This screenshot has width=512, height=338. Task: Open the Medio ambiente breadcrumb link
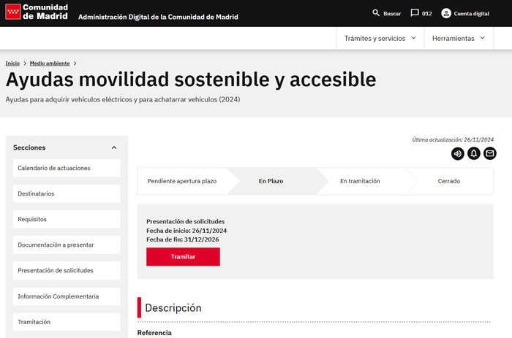tap(50, 64)
